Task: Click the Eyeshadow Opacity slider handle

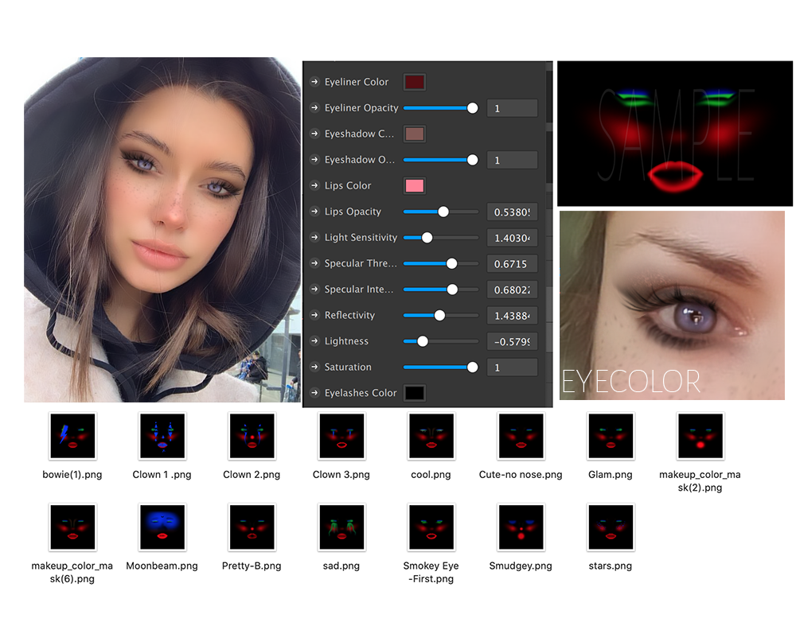Action: pyautogui.click(x=472, y=160)
